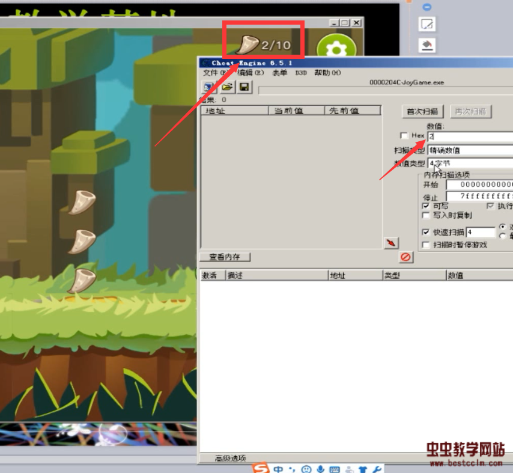Viewport: 513px width, 473px height.
Task: Toggle the Chinese input mode indicator
Action: pos(278,469)
